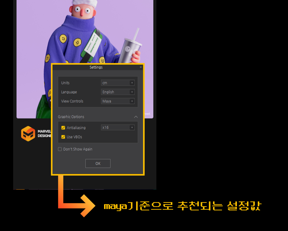Enable the Don't Show Again checkbox

click(x=60, y=149)
